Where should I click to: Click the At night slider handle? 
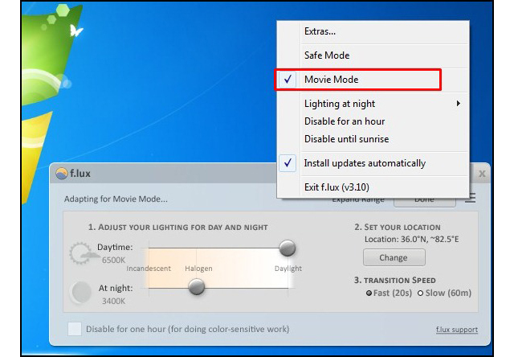197,286
